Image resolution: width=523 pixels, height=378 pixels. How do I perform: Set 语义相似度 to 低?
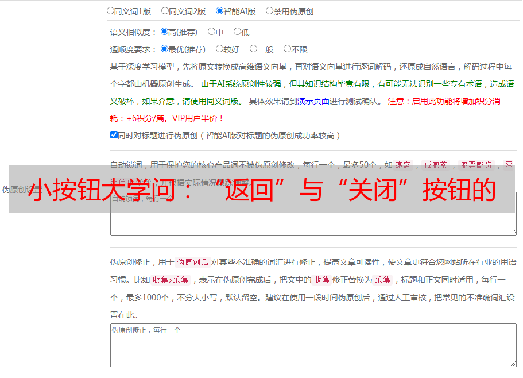pyautogui.click(x=237, y=32)
